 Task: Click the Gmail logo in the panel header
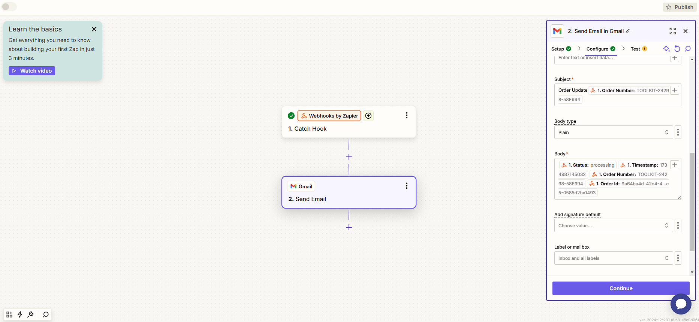point(557,31)
